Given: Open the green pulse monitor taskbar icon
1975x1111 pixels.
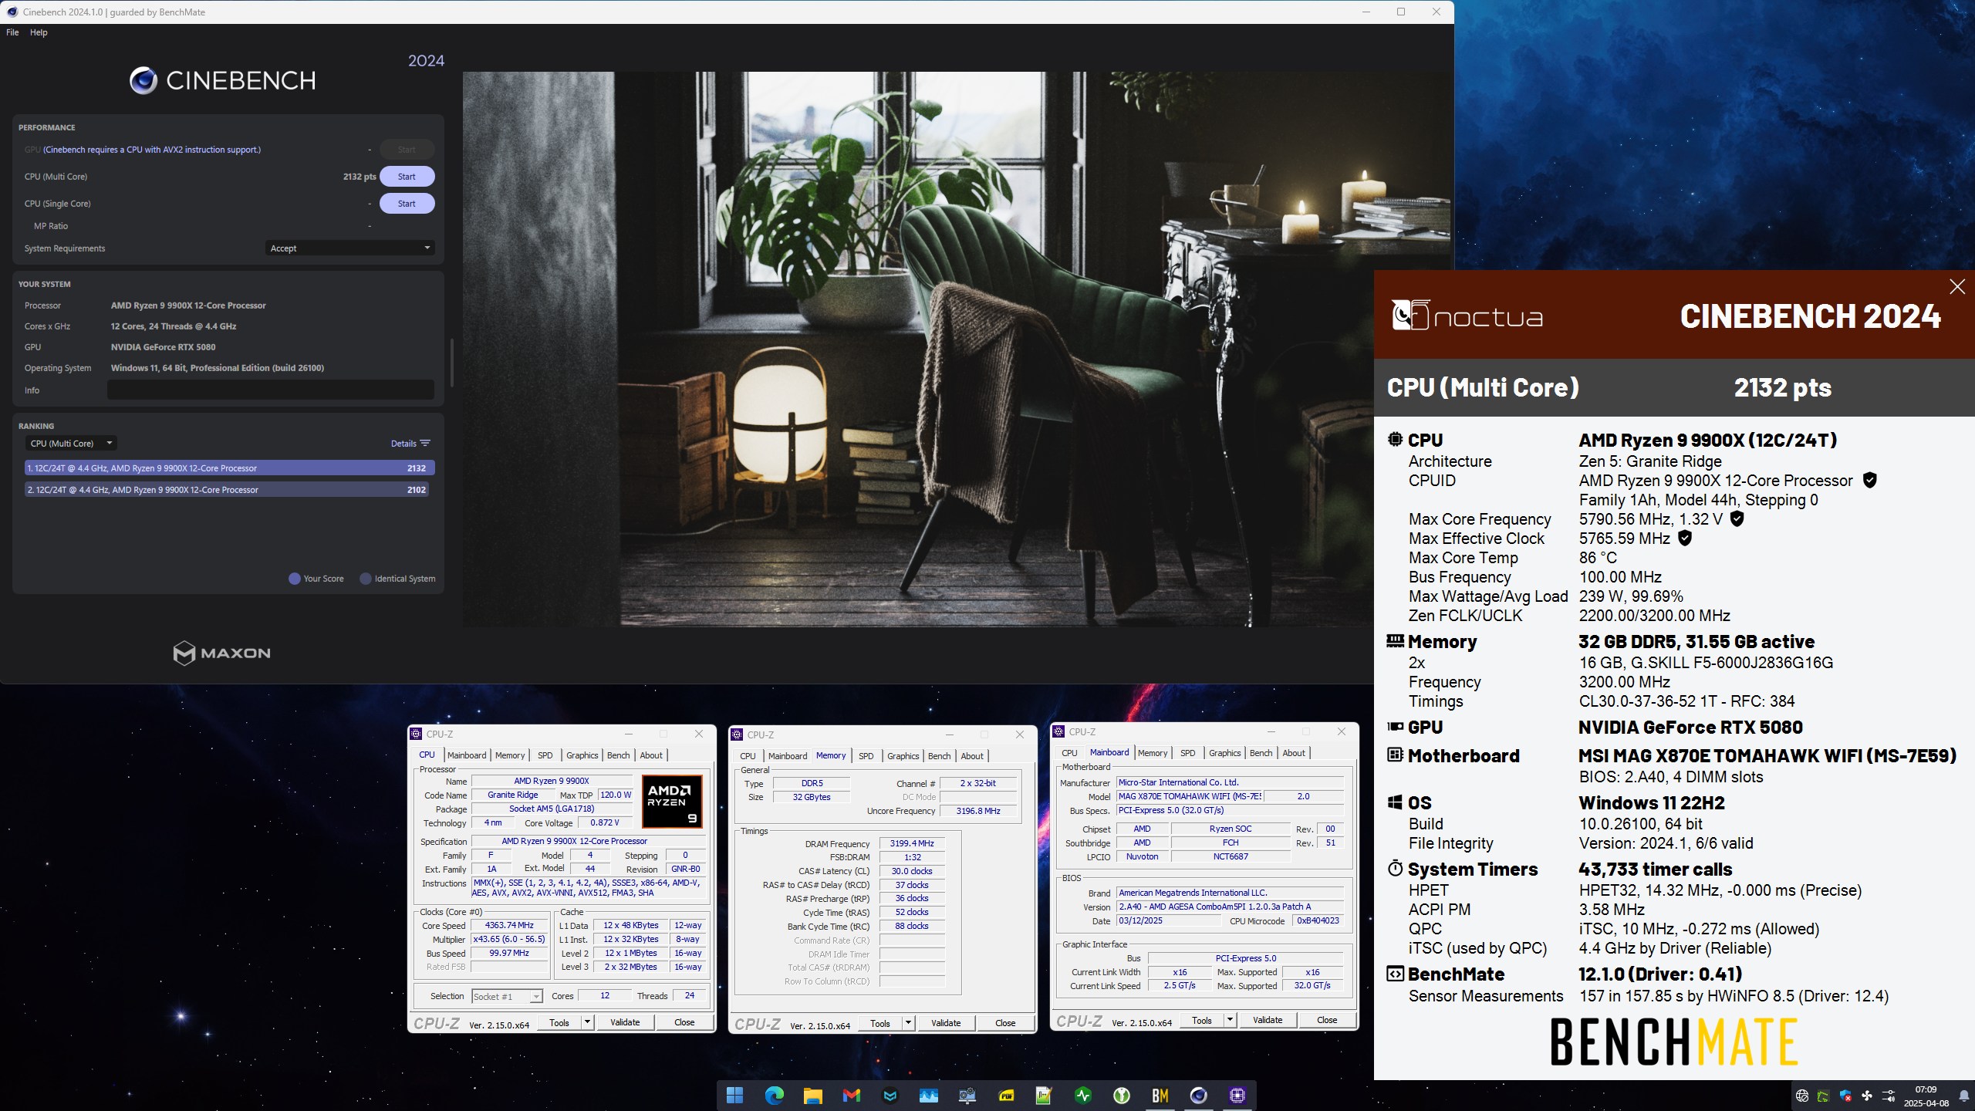Looking at the screenshot, I should click(1082, 1095).
